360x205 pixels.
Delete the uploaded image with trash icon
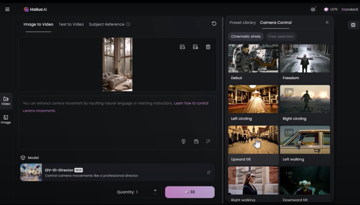tap(208, 47)
